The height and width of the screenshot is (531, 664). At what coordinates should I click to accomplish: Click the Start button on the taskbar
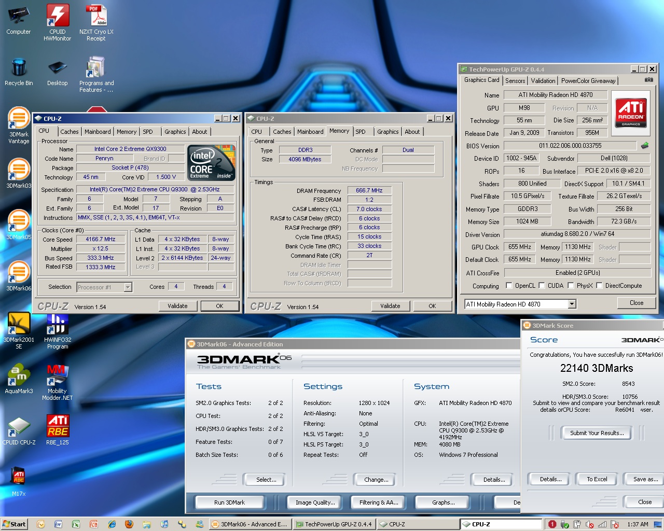[14, 524]
